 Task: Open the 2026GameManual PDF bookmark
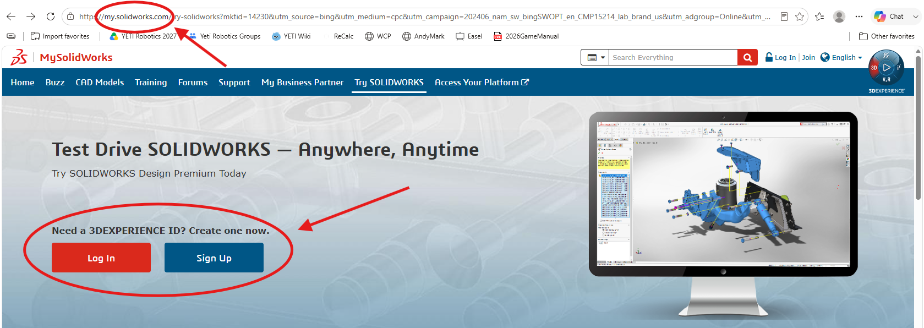coord(526,36)
